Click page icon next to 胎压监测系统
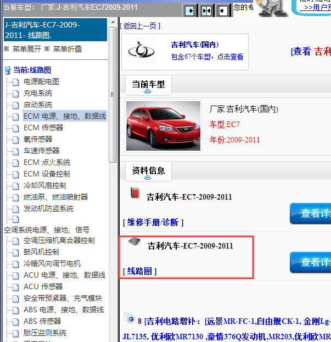331x342 pixels. pos(15,334)
